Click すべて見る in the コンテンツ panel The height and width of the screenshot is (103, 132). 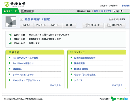pyautogui.click(x=117, y=85)
